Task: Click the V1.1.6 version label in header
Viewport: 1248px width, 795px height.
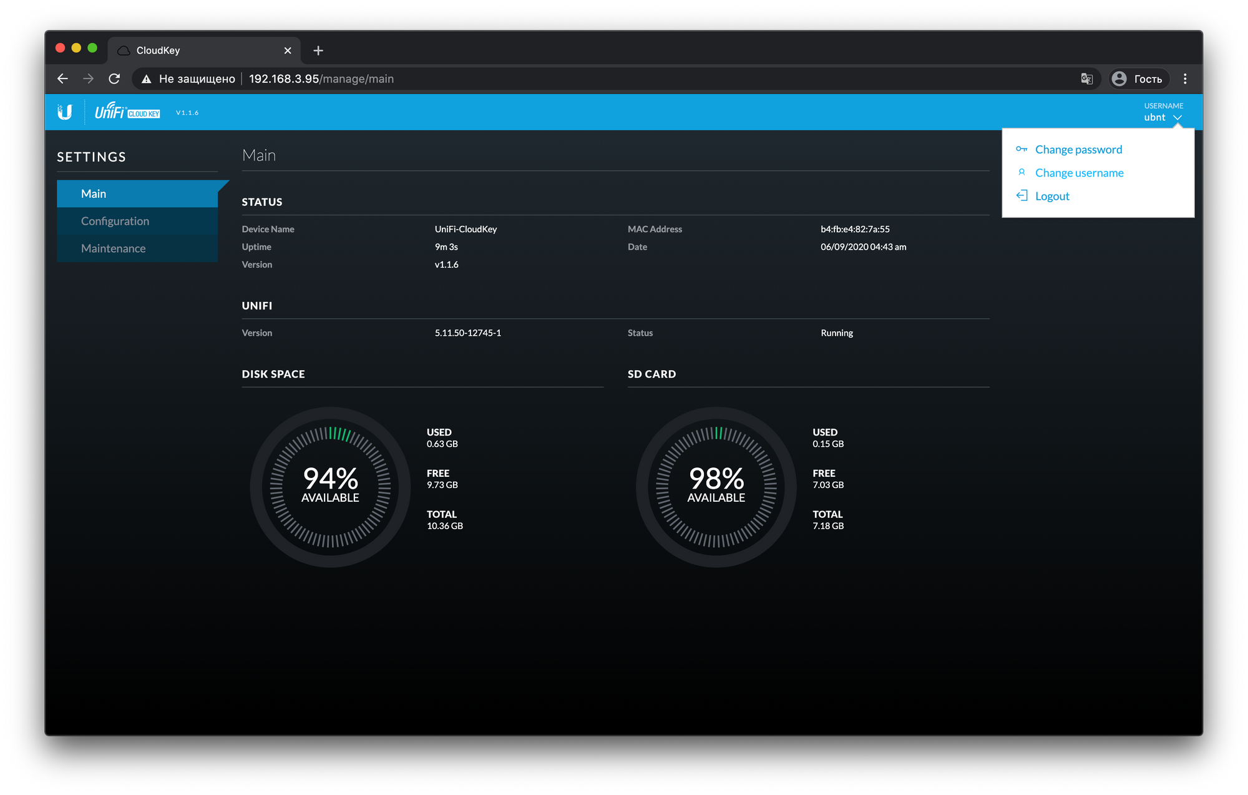Action: pyautogui.click(x=187, y=113)
